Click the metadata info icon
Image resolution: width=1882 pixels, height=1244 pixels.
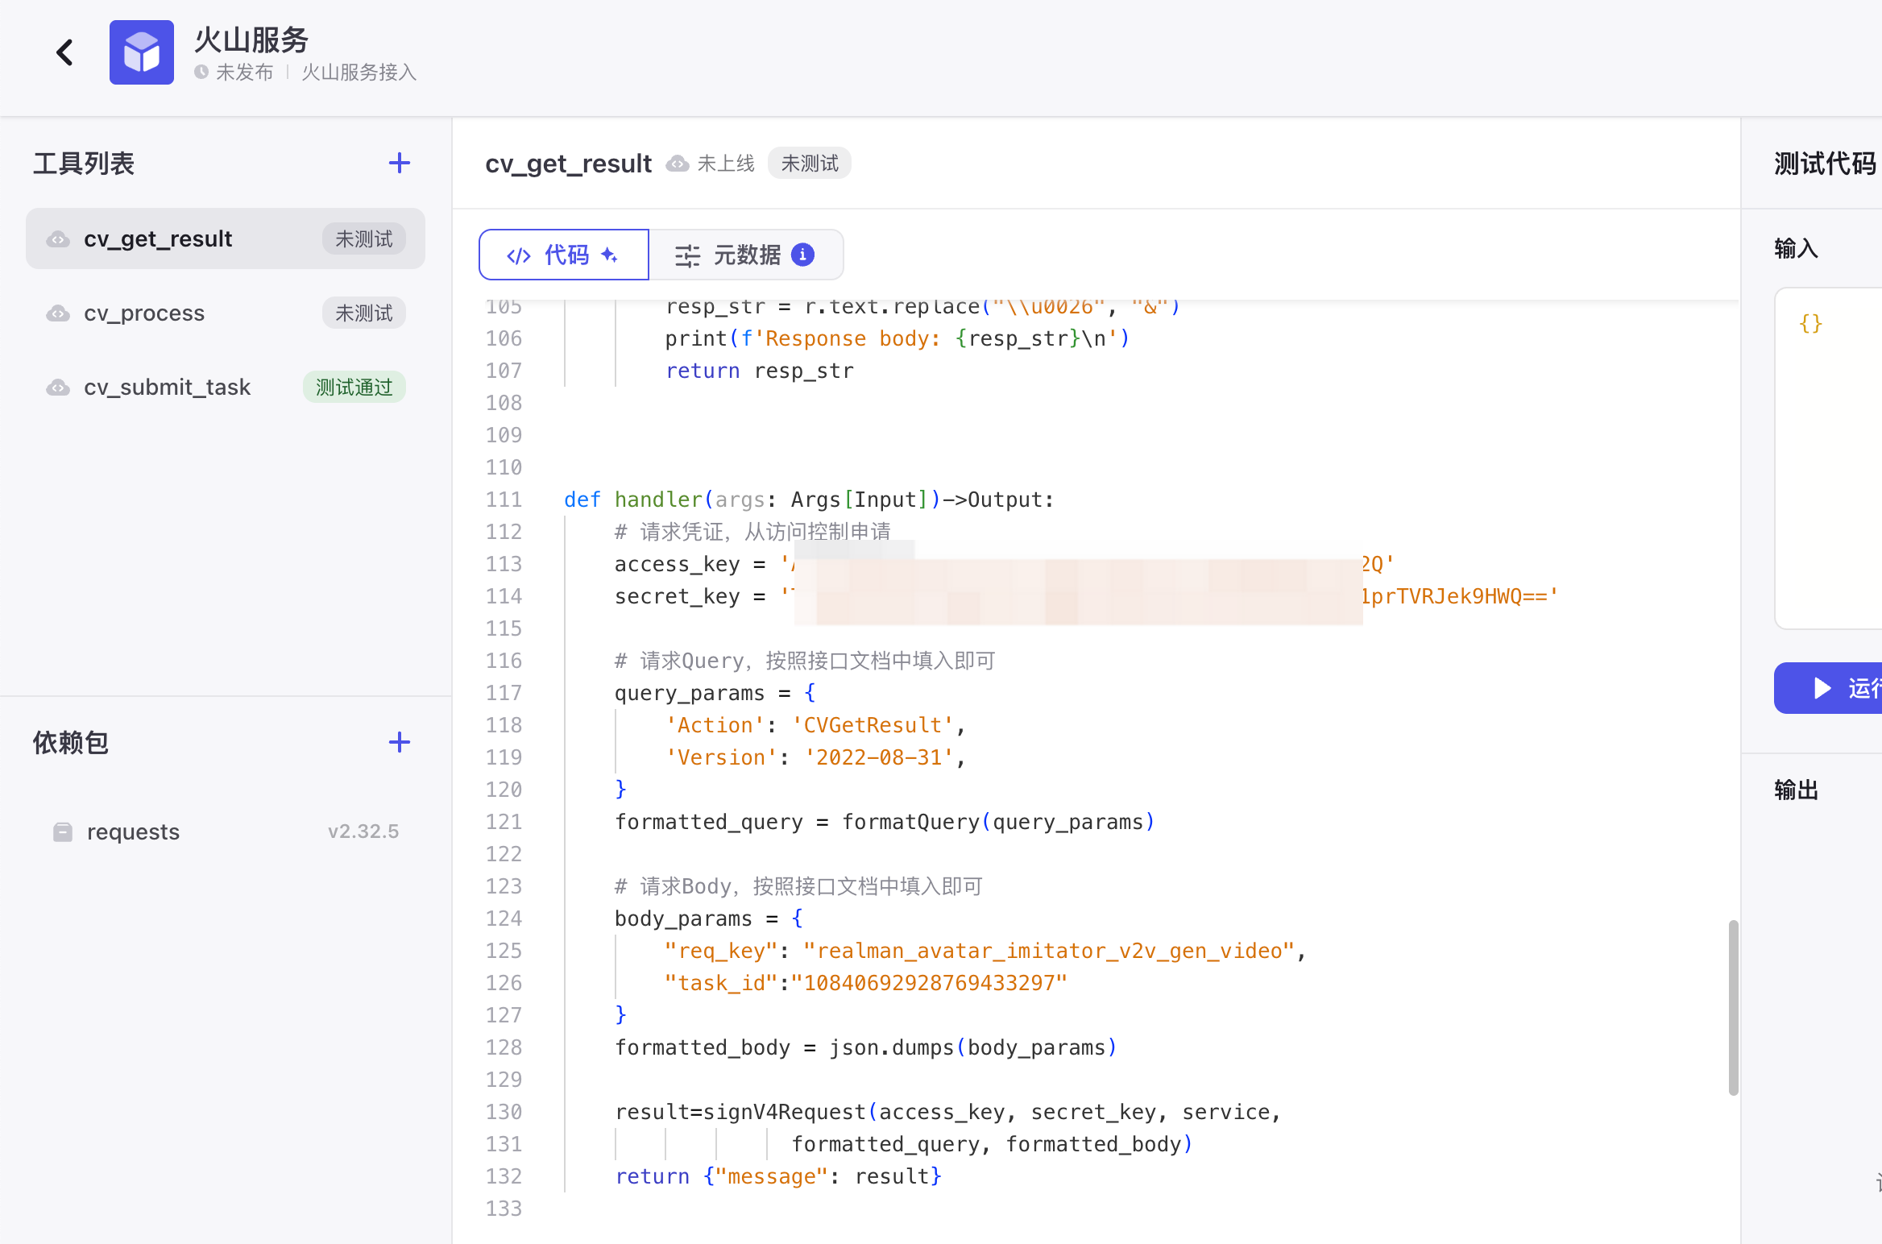click(x=802, y=255)
